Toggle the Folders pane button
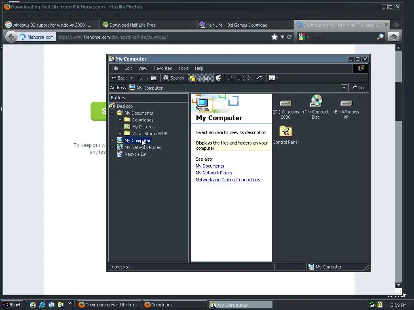414x310 pixels. pyautogui.click(x=201, y=78)
